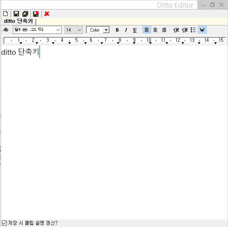Click the Ab font icon
The width and height of the screenshot is (228, 227).
click(x=6, y=30)
